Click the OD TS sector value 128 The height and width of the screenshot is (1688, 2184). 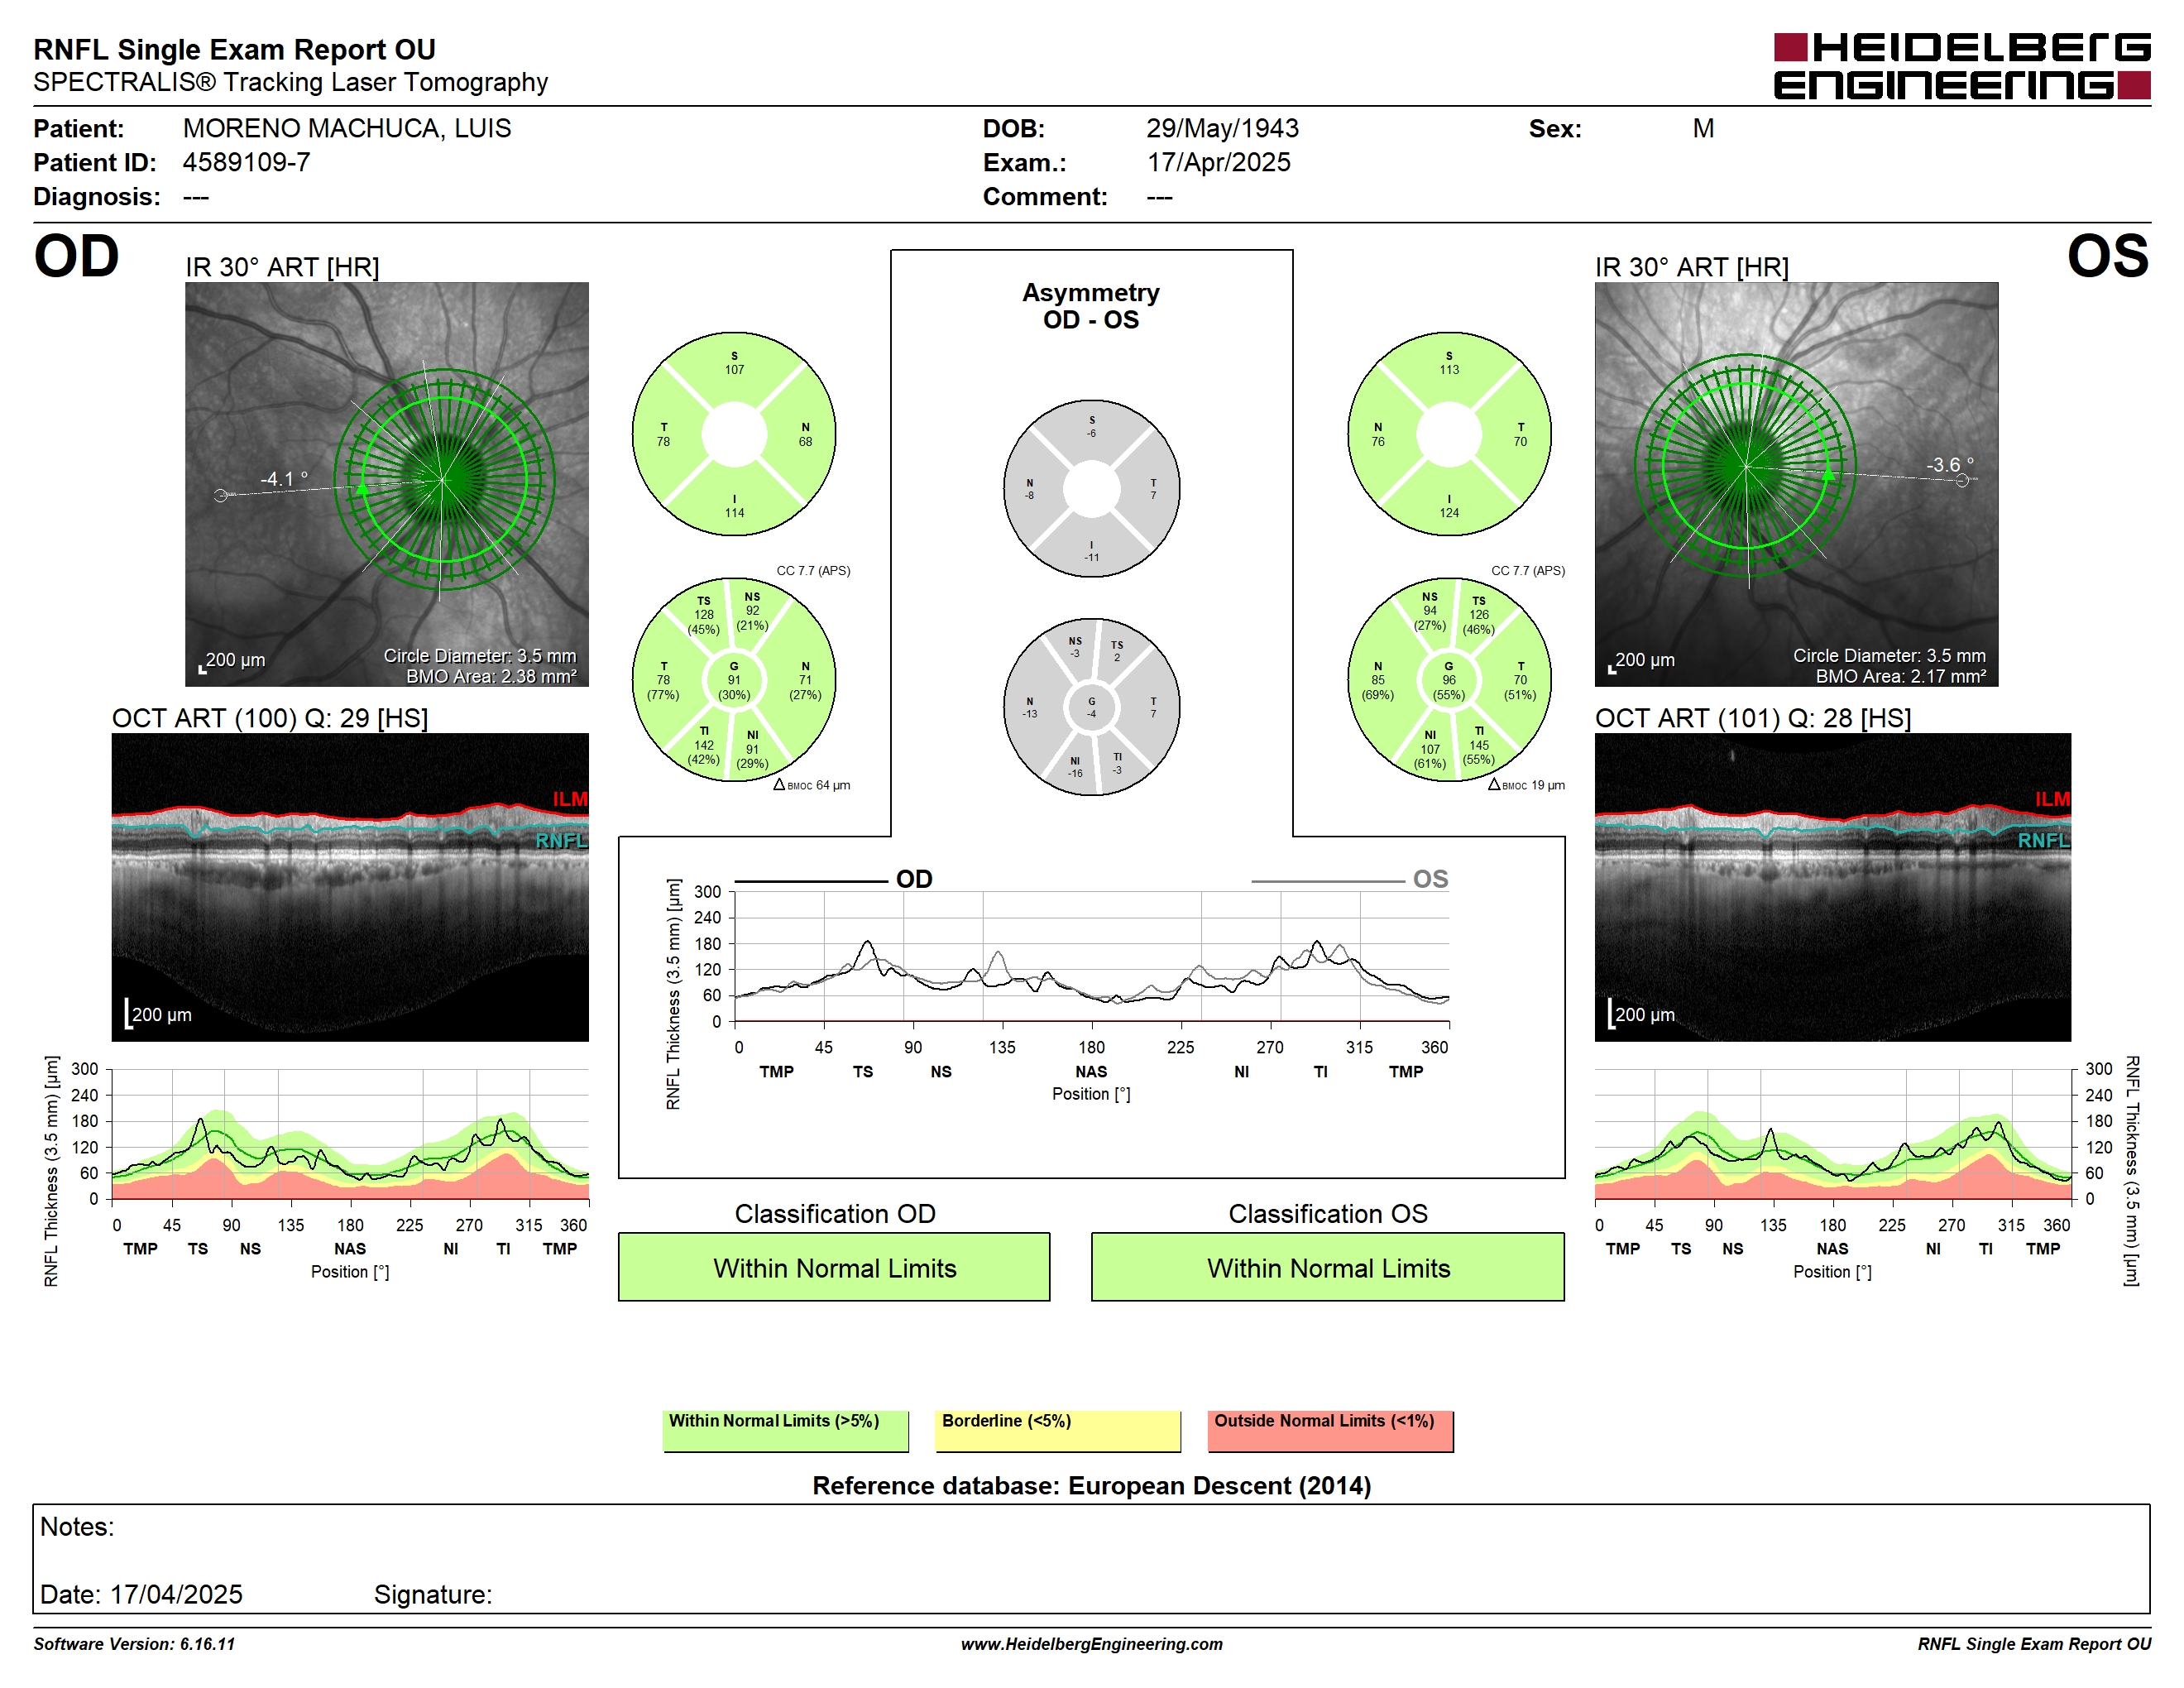(x=704, y=615)
